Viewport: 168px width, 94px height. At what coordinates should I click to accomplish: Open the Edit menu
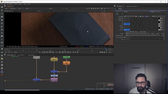pyautogui.click(x=5, y=4)
